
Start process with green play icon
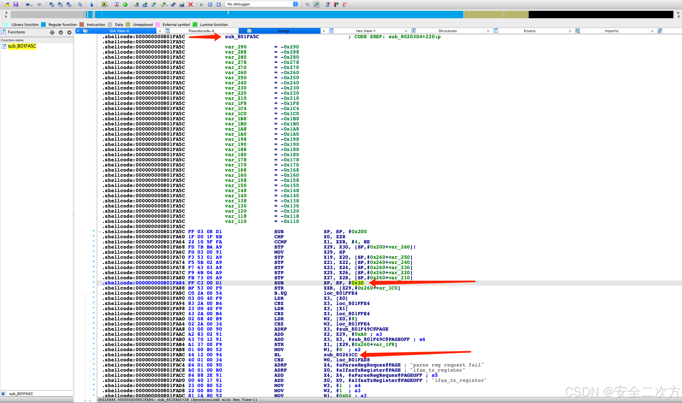202,4
